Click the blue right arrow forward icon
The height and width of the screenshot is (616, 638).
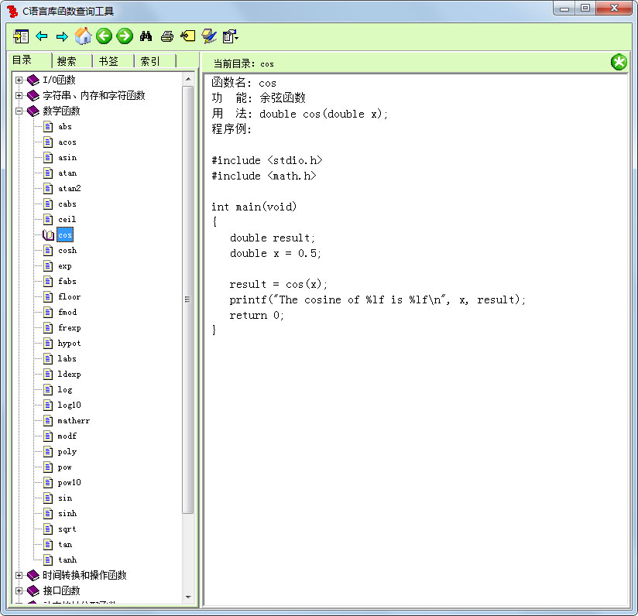tap(62, 37)
